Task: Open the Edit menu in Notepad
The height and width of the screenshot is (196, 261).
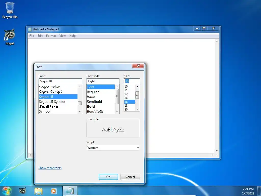Action: click(x=40, y=36)
